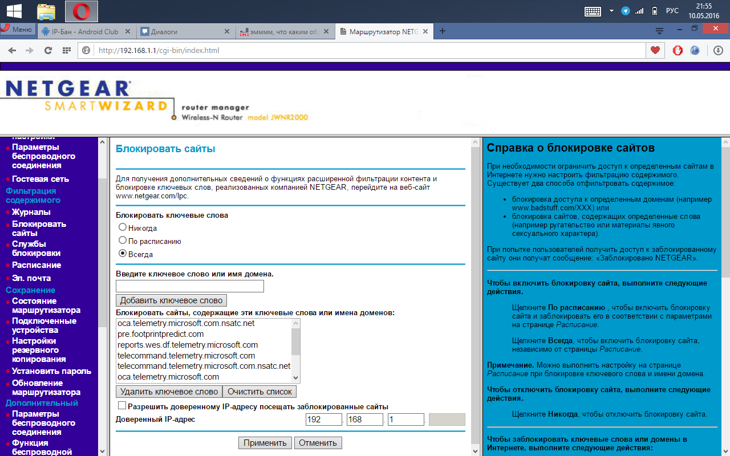This screenshot has width=730, height=456.
Task: Open Гостевая сеть in the sidebar
Action: [40, 179]
